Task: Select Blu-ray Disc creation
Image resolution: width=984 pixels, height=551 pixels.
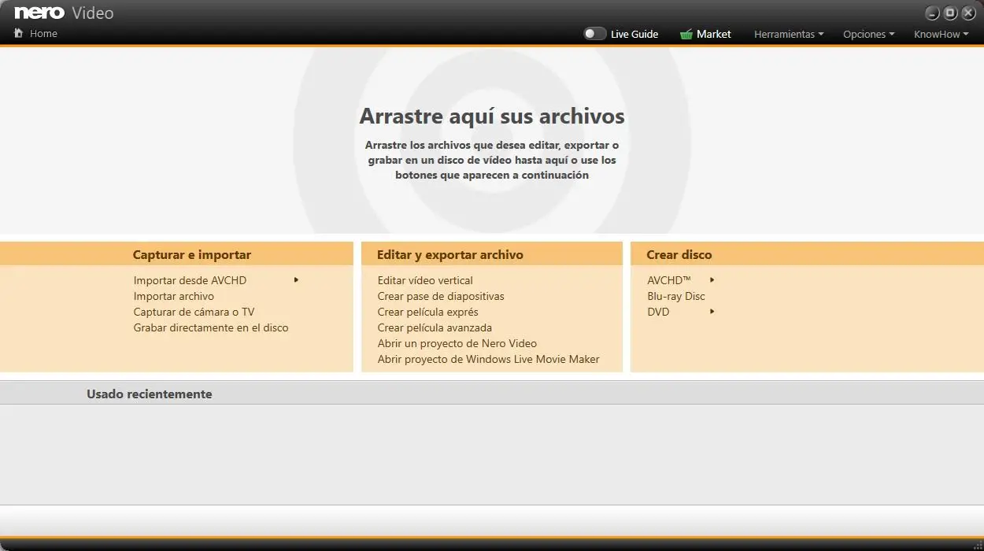Action: [676, 296]
